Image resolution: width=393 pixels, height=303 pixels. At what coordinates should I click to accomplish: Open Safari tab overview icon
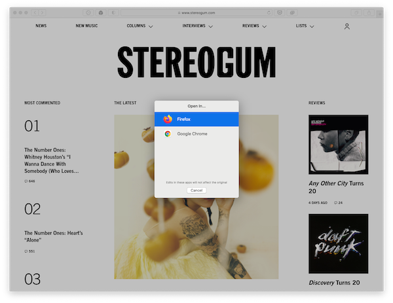pyautogui.click(x=356, y=12)
